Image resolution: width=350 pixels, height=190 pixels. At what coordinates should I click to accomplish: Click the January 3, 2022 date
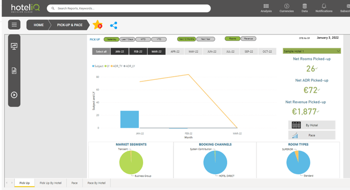[x=328, y=38]
